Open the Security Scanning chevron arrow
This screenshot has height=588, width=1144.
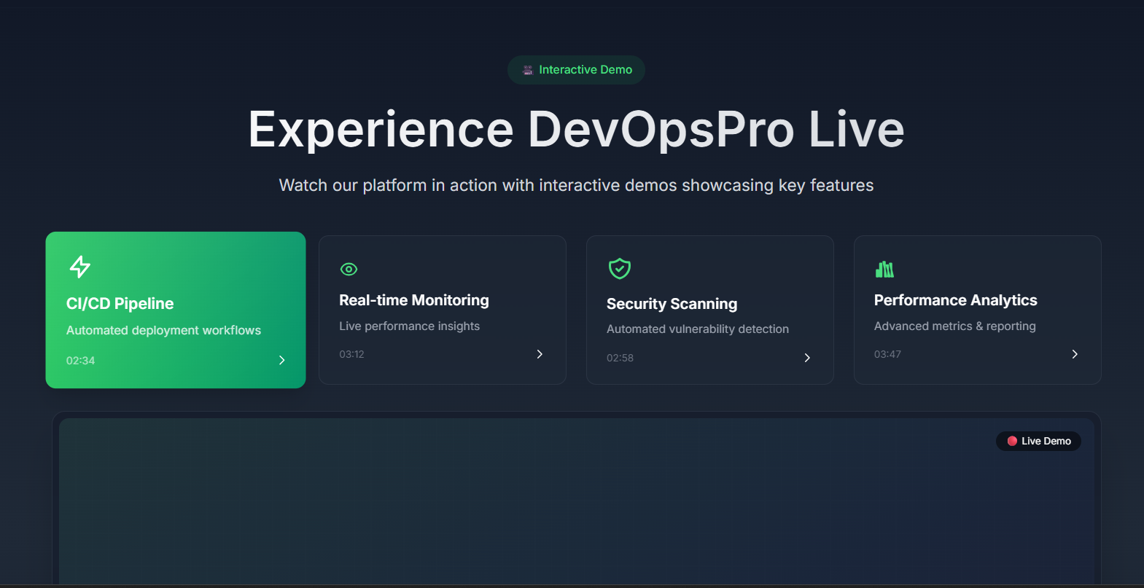pyautogui.click(x=807, y=358)
